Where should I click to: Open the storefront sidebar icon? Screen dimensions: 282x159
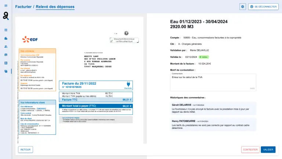pos(6,55)
